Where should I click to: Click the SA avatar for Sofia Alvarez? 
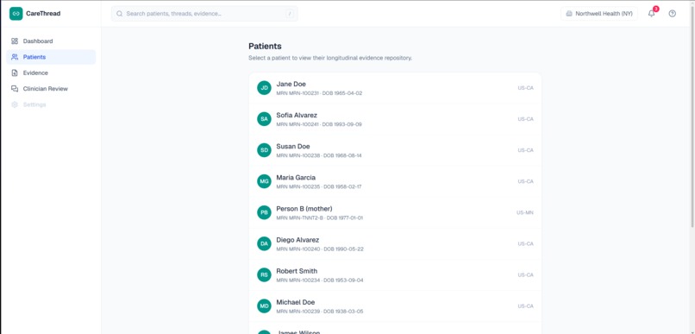[264, 119]
